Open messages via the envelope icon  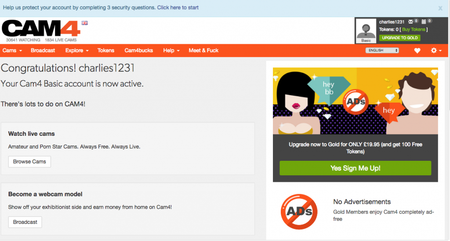pos(410,21)
